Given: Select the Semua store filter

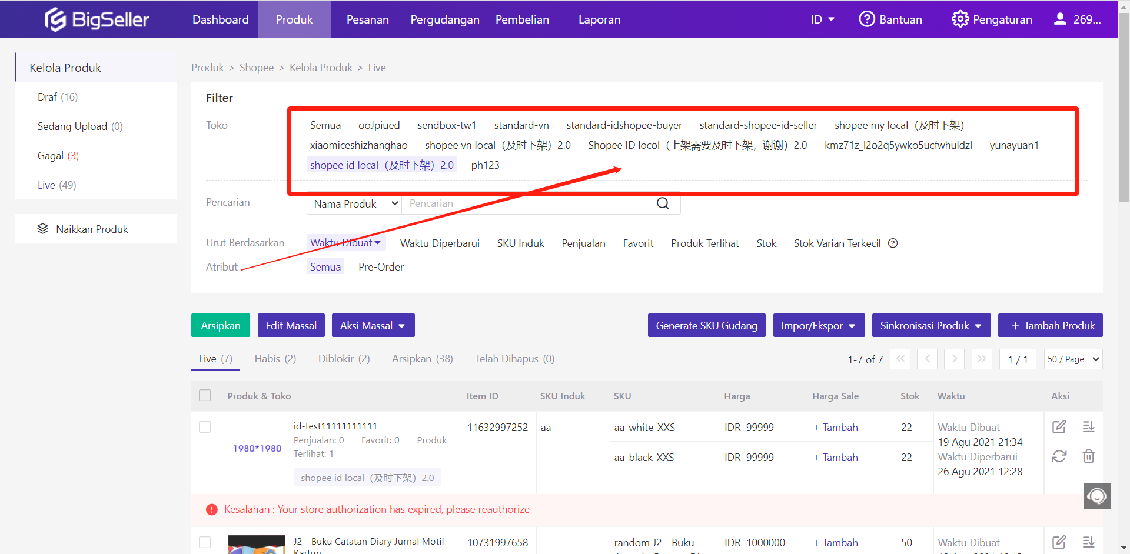Looking at the screenshot, I should pos(325,125).
